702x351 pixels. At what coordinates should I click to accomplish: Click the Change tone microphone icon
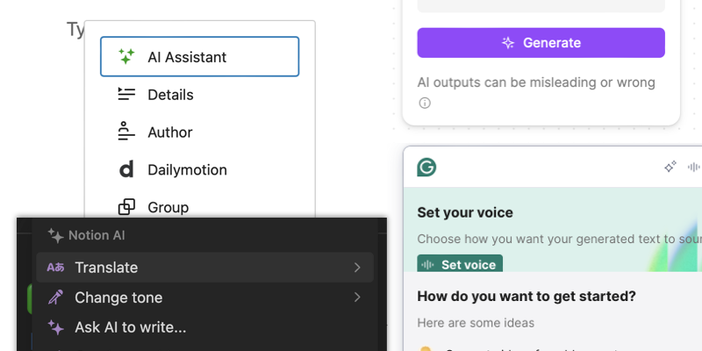(55, 297)
